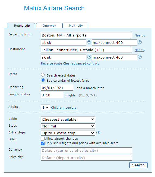
Task: Expand the Extra stops dropdown
Action: tap(68, 133)
